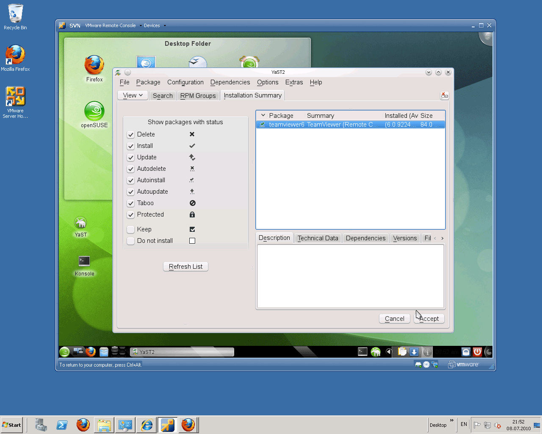Click the virtual desktop pager in KDE panel

tap(119, 352)
